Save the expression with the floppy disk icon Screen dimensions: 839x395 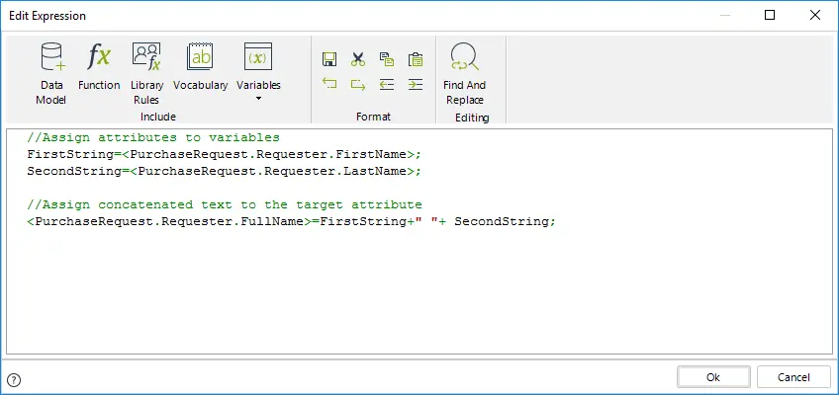point(329,59)
